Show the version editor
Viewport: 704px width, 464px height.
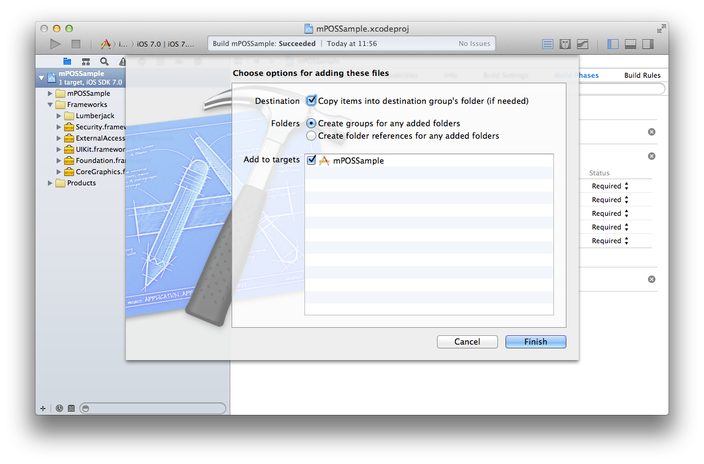click(583, 44)
